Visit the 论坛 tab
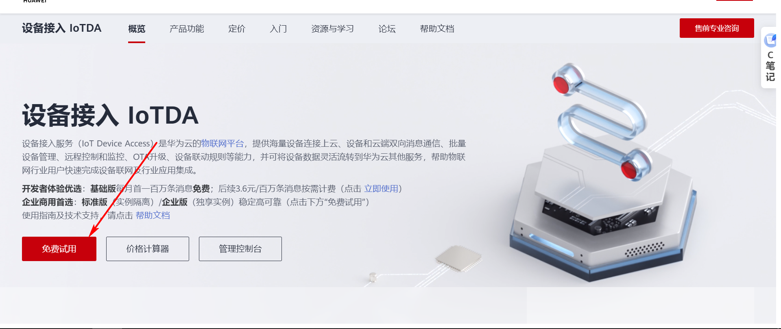Image resolution: width=781 pixels, height=329 pixels. [x=387, y=29]
